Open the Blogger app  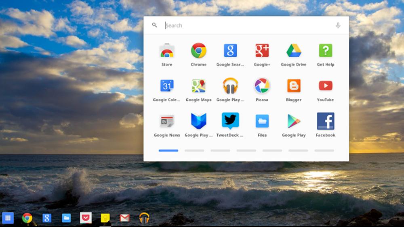pyautogui.click(x=294, y=86)
